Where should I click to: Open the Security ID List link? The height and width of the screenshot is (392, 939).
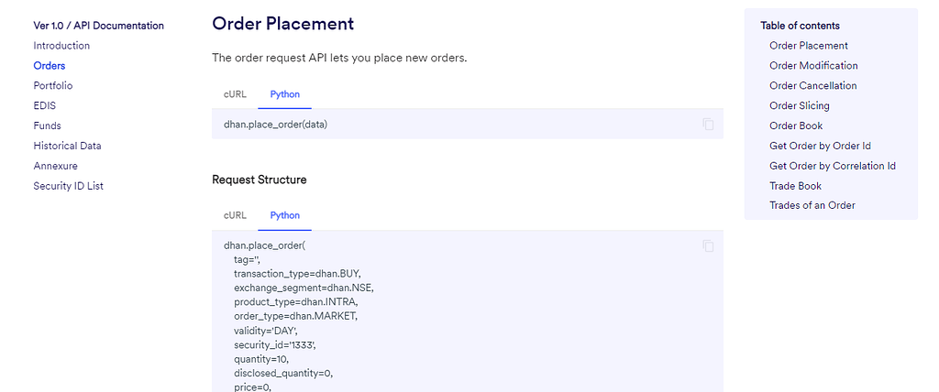tap(68, 187)
